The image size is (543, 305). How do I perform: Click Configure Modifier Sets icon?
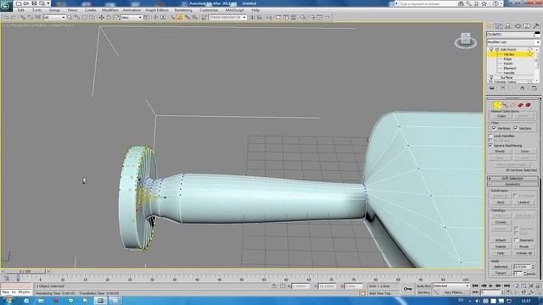pyautogui.click(x=534, y=88)
